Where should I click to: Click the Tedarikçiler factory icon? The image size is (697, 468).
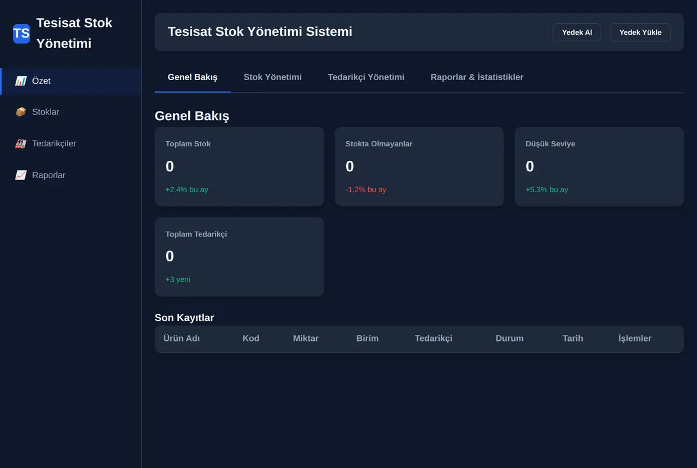[20, 144]
